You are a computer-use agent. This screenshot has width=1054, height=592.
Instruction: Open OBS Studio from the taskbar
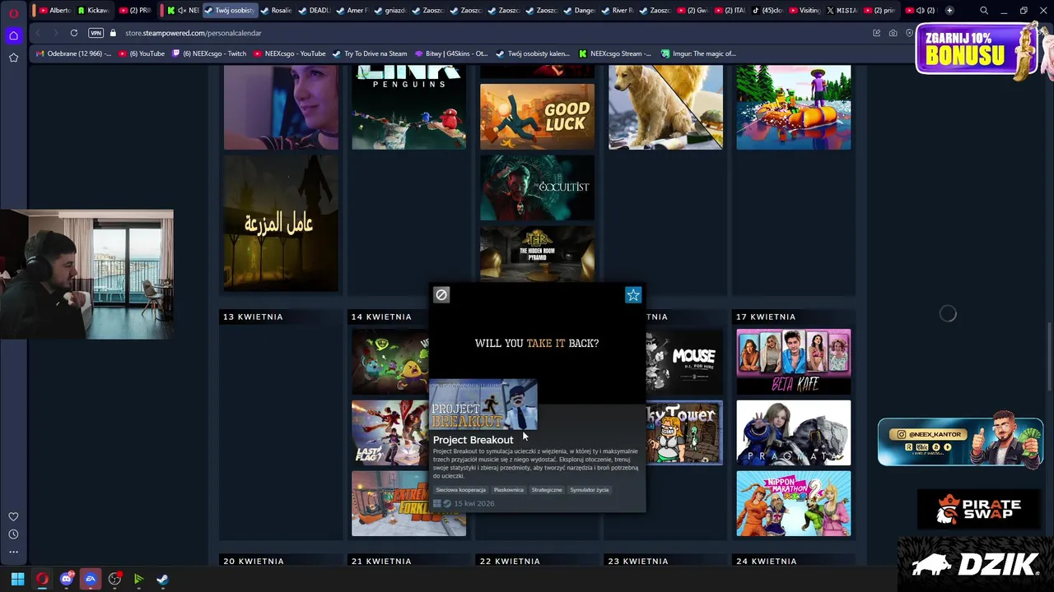114,579
